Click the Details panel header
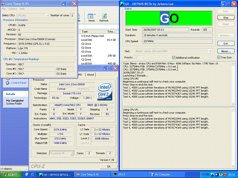 pos(15,94)
